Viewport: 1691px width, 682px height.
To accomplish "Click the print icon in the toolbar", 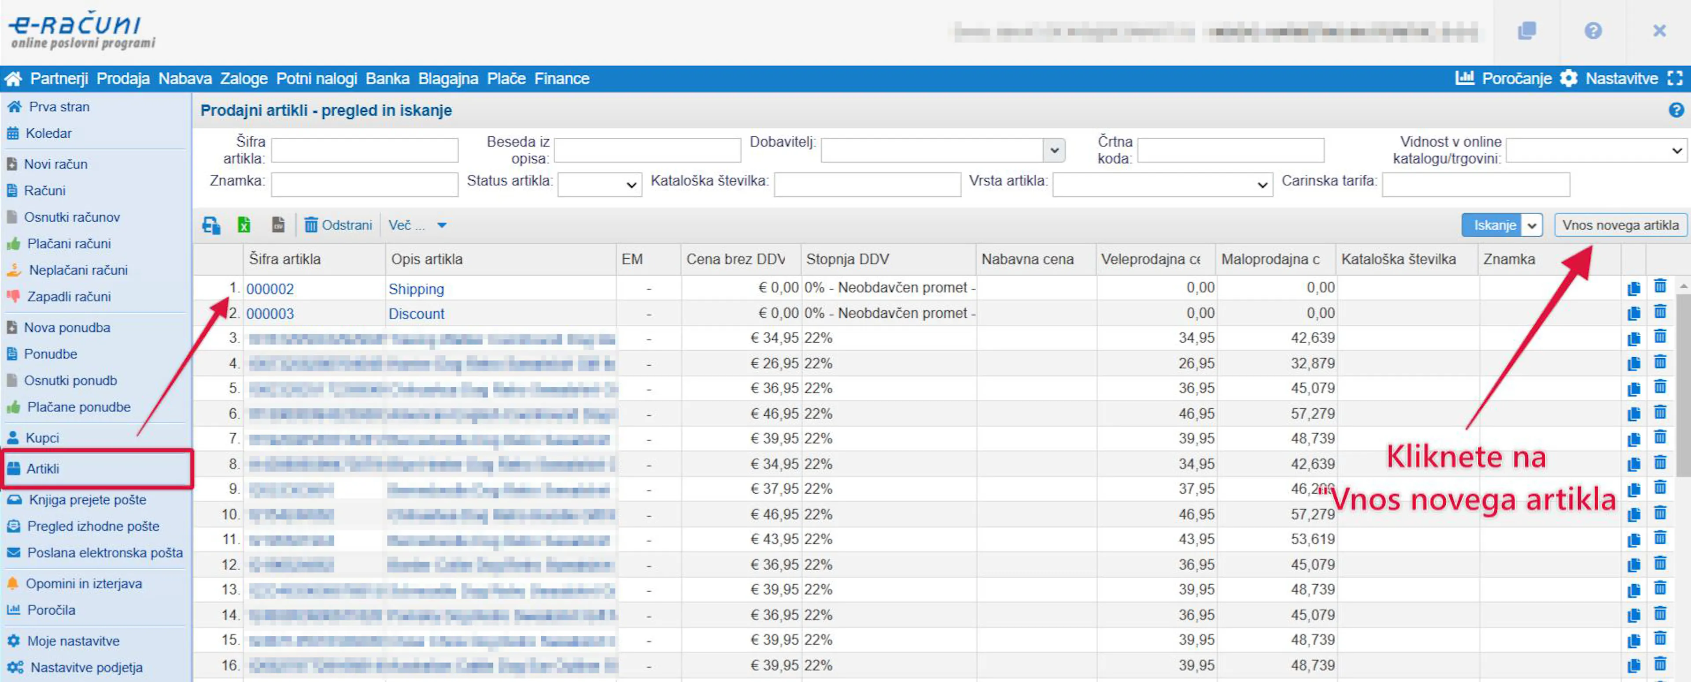I will [x=211, y=225].
